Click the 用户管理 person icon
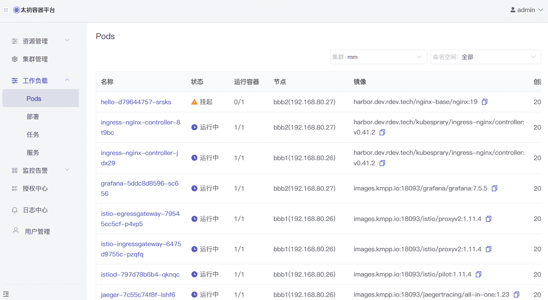Screen dimensions: 548x300 tap(16, 231)
